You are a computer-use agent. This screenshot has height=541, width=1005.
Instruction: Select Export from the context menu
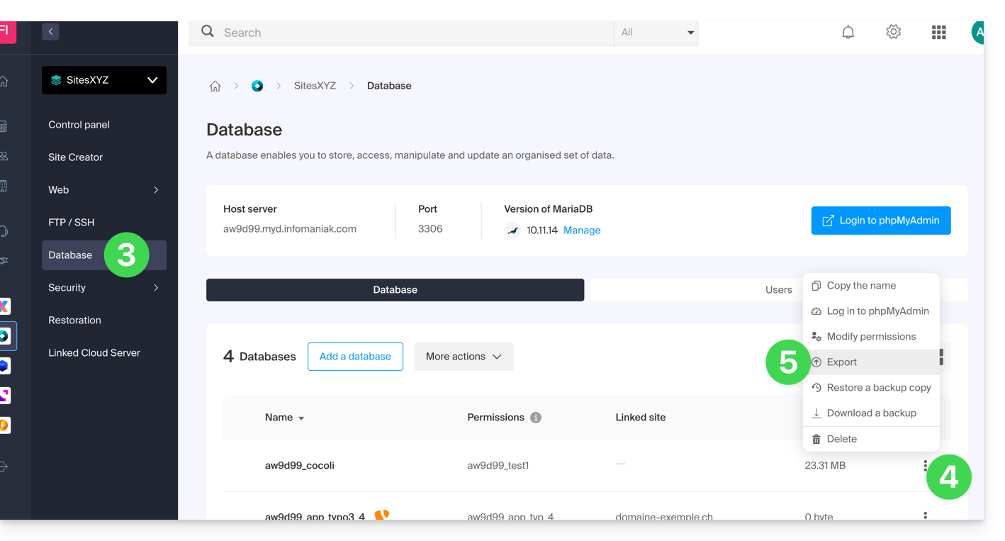coord(842,362)
